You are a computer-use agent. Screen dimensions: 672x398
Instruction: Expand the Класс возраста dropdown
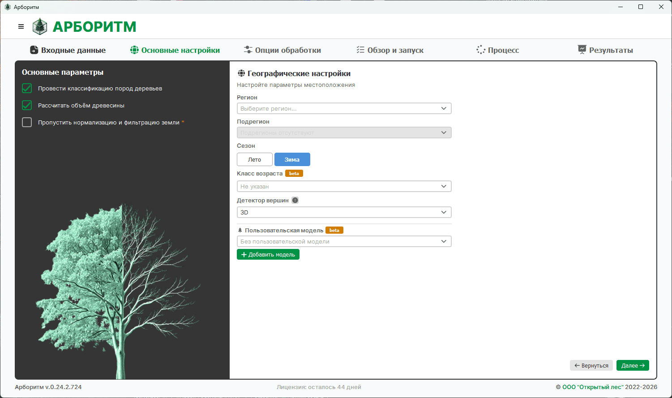(344, 186)
